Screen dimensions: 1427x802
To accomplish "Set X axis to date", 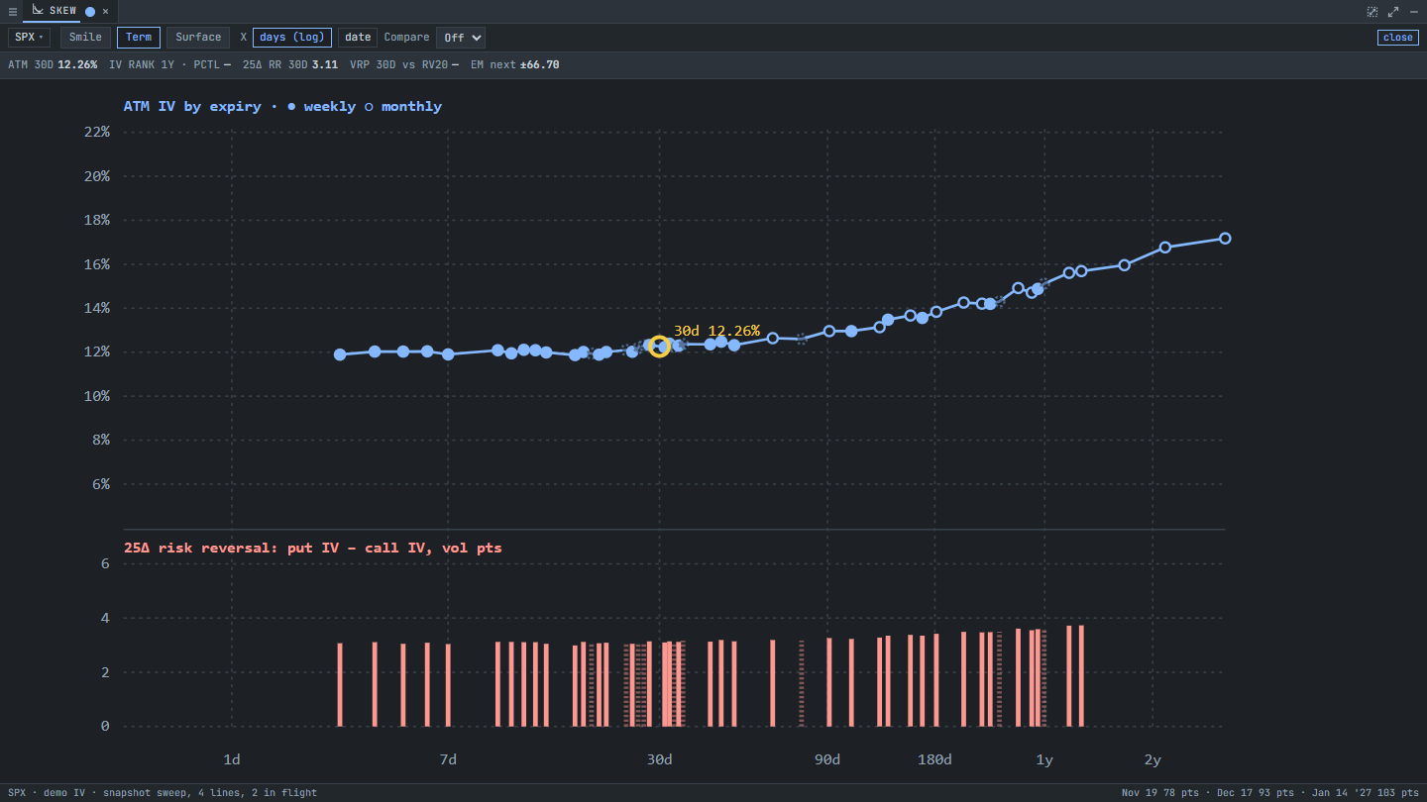I will coord(358,38).
